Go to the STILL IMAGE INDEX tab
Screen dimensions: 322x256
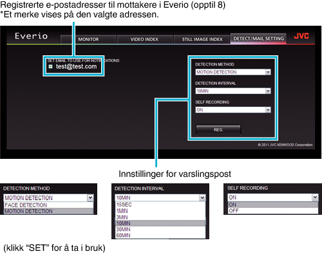point(202,39)
